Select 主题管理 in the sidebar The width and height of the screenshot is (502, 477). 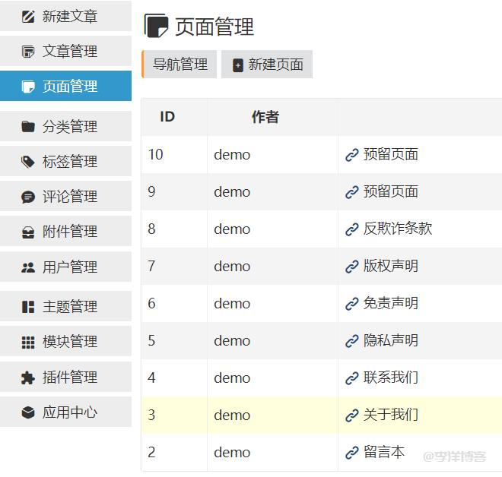pos(68,307)
